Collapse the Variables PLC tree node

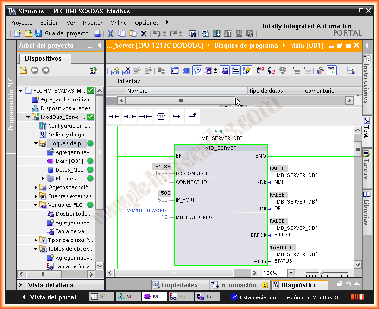(x=36, y=205)
